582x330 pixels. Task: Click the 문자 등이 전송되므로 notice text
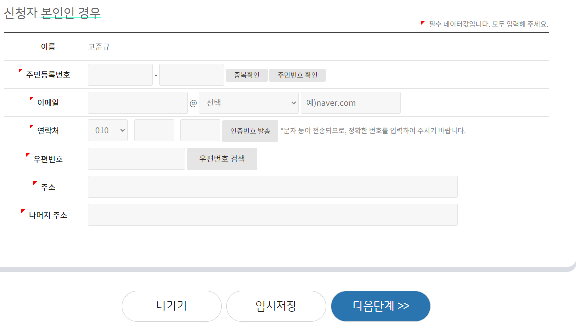tap(373, 131)
